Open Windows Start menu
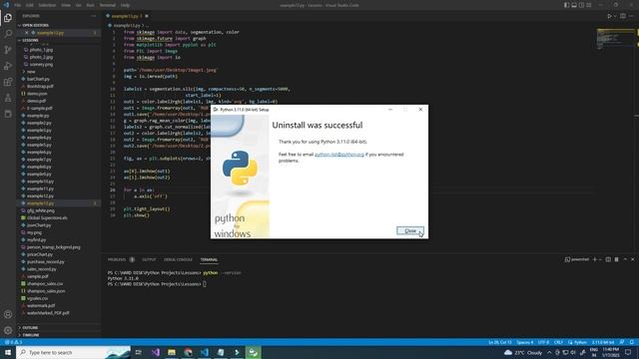Screen dimensions: 639x359 [8, 352]
